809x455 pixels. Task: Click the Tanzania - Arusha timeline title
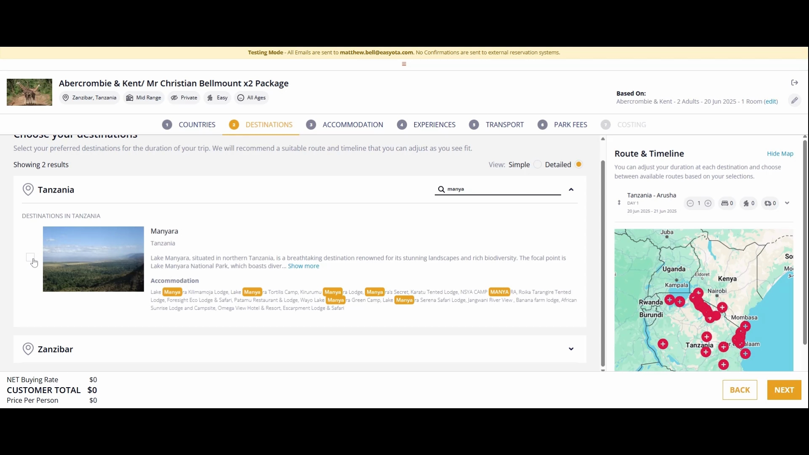click(651, 195)
